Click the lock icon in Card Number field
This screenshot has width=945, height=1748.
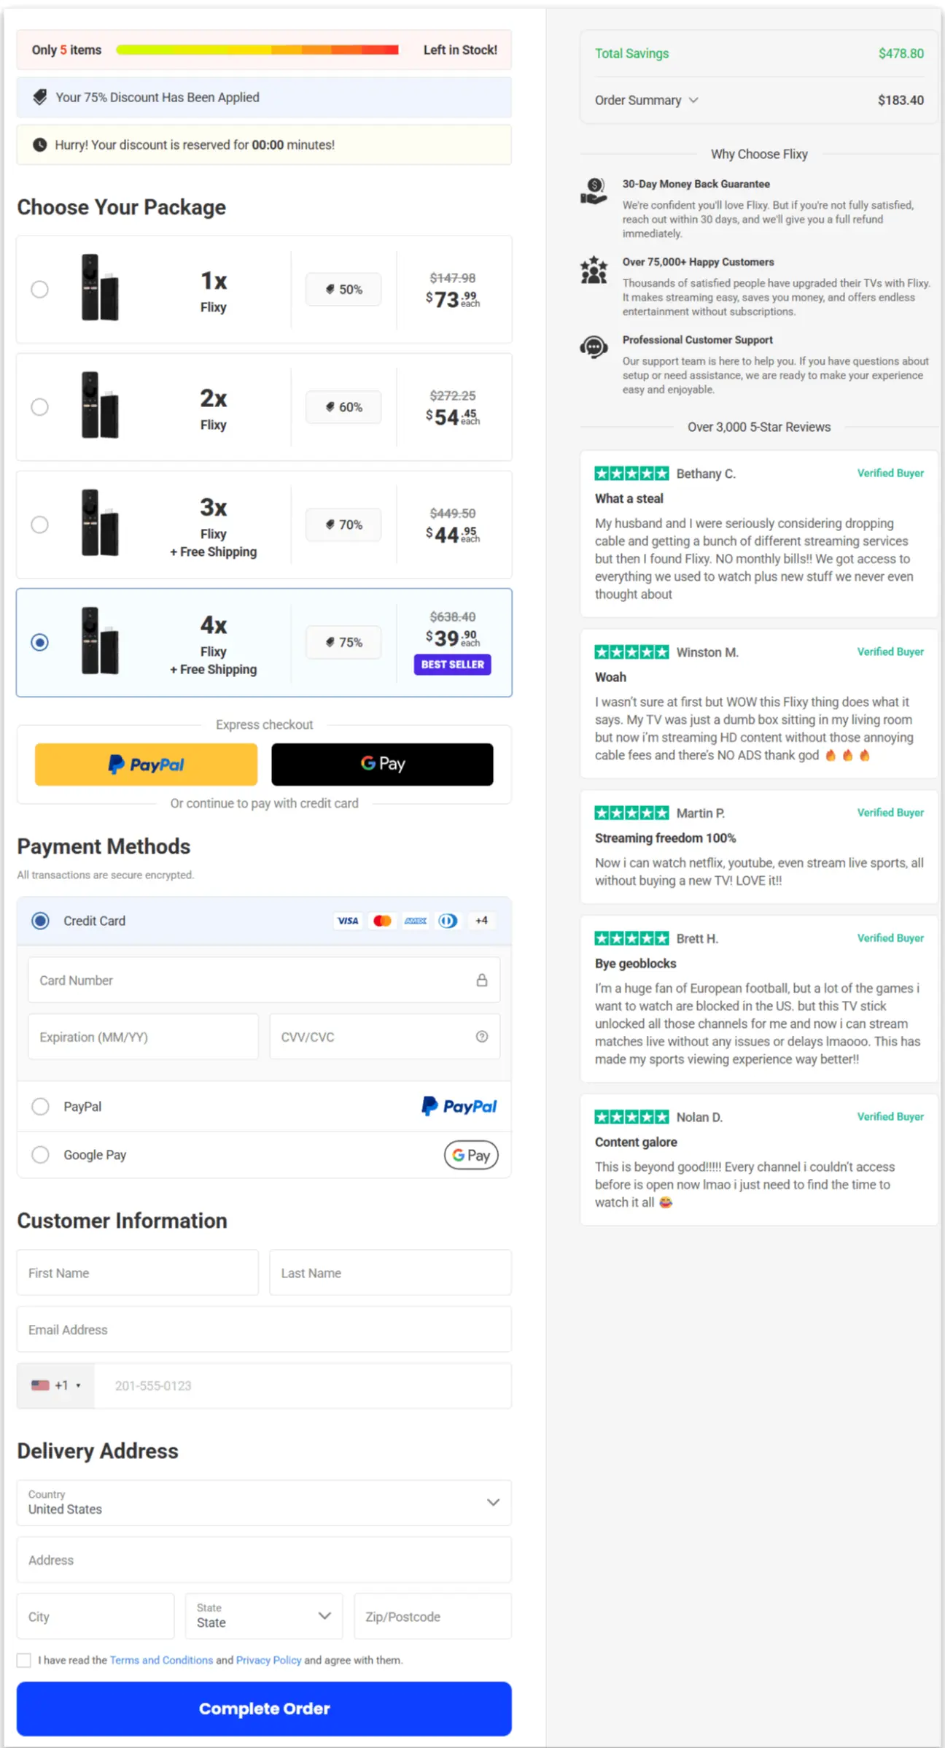[482, 980]
